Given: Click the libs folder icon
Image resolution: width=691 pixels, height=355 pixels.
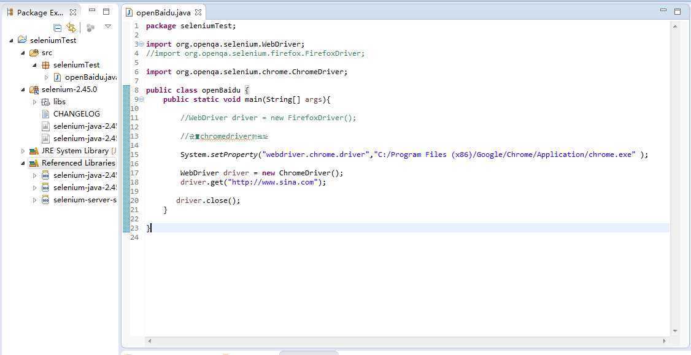Looking at the screenshot, I should [x=45, y=102].
